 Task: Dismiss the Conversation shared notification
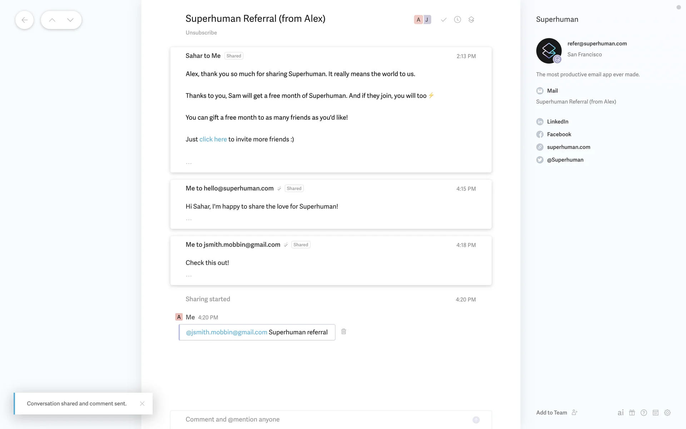(142, 404)
